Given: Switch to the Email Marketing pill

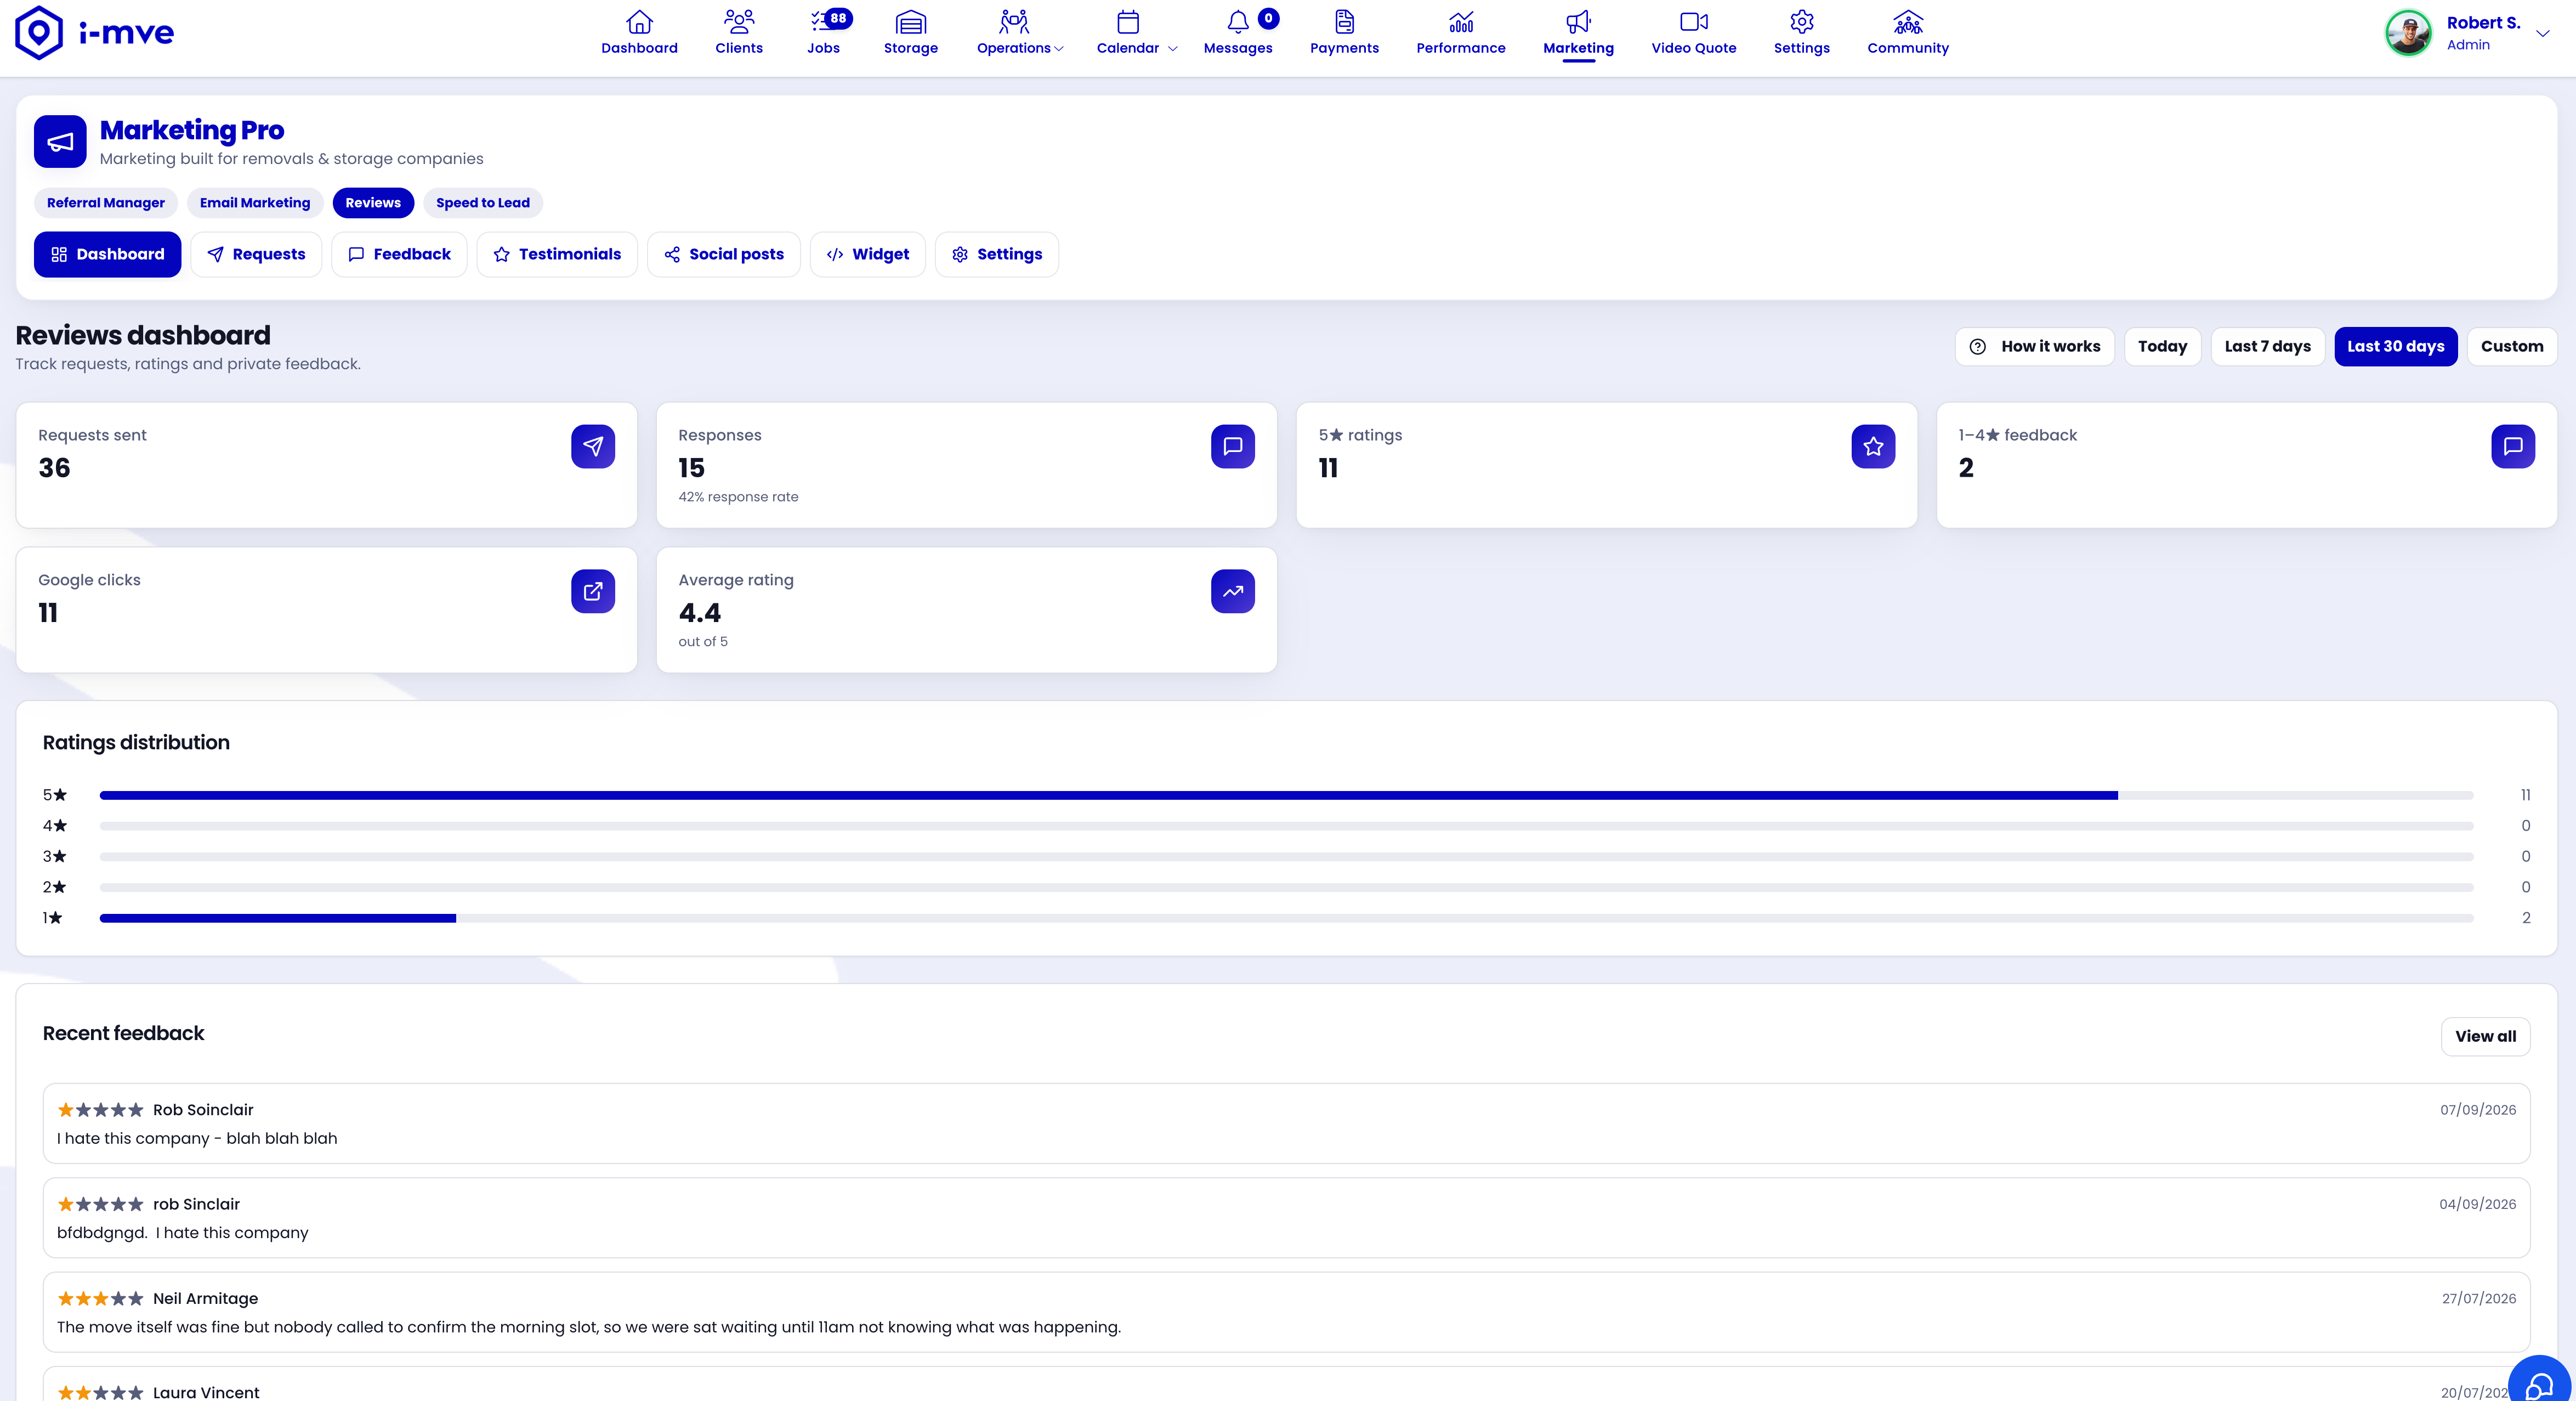Looking at the screenshot, I should [x=255, y=203].
